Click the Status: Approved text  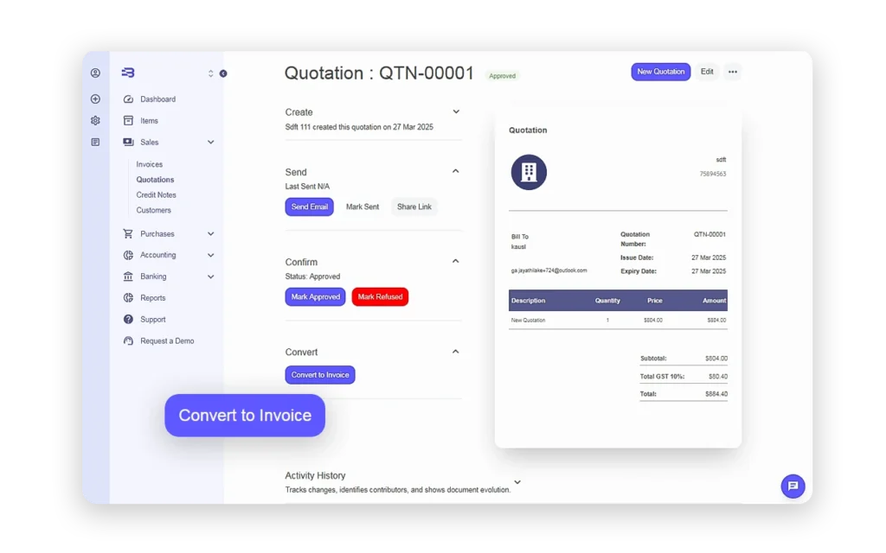pyautogui.click(x=312, y=276)
